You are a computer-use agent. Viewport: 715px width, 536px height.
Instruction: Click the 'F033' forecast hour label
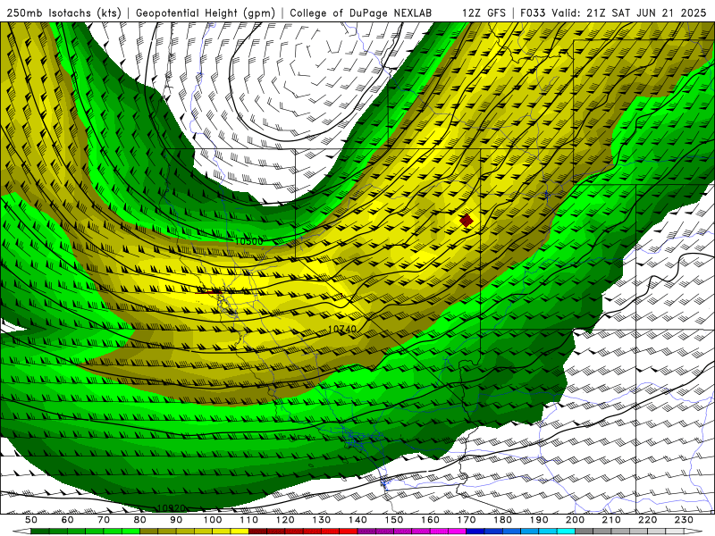pyautogui.click(x=533, y=13)
